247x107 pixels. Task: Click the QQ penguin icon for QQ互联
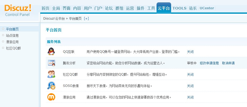51,51
